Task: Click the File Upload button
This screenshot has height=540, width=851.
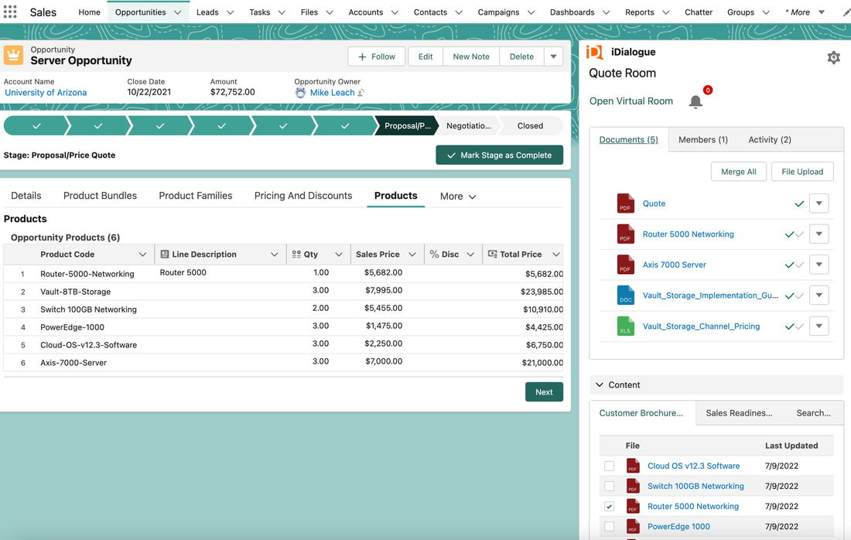Action: coord(802,172)
